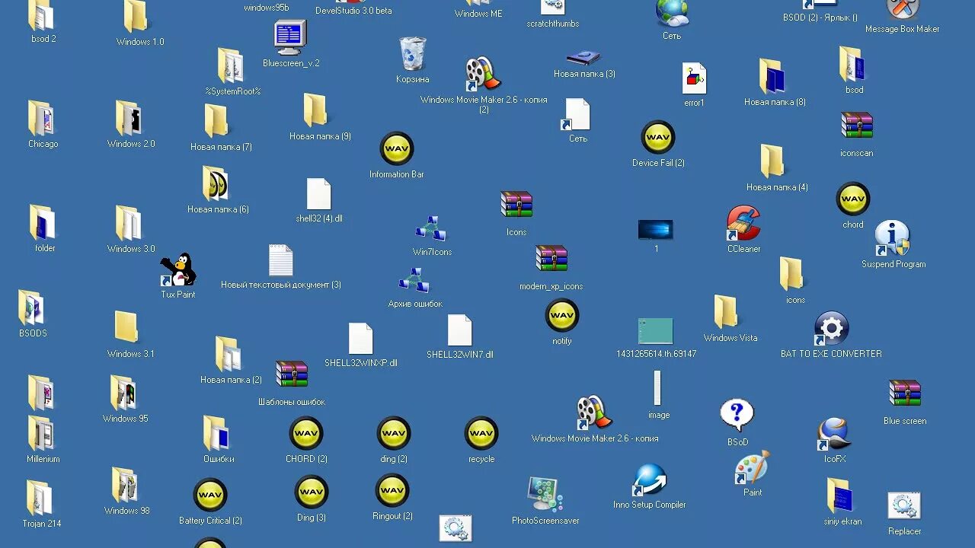975x548 pixels.
Task: Select the Device Fail (2) WAV file
Action: point(658,138)
